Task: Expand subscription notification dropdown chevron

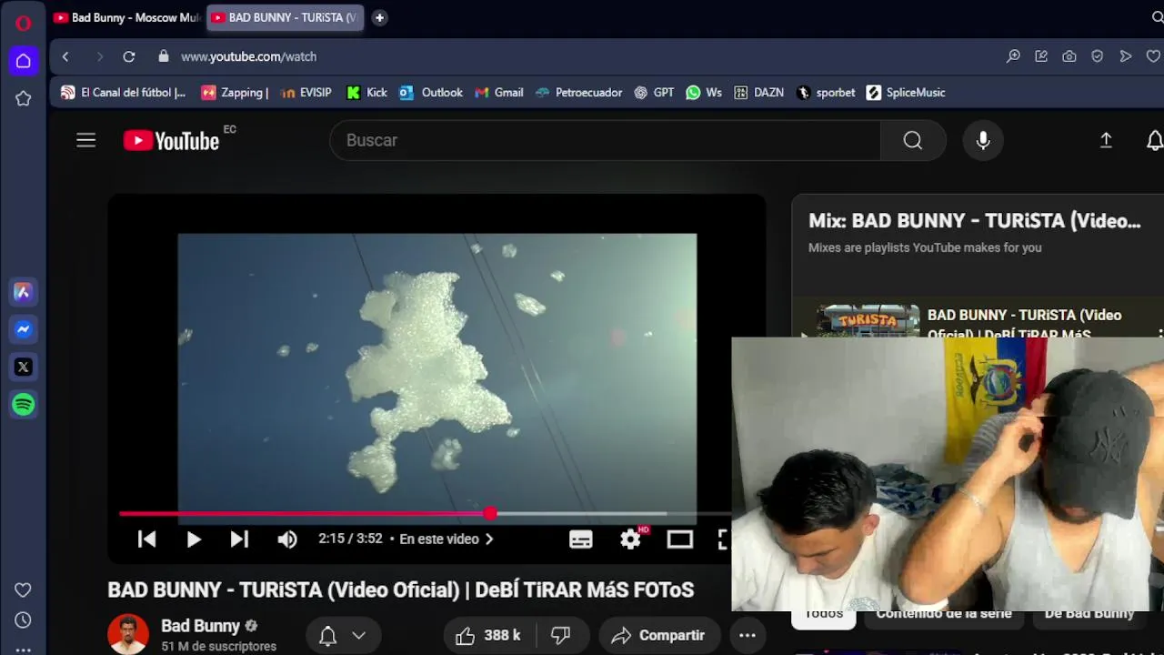Action: (x=359, y=636)
